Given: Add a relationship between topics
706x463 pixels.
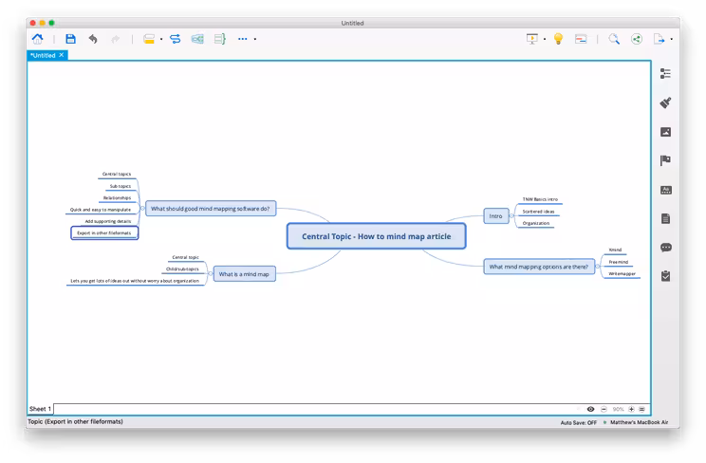Looking at the screenshot, I should point(176,39).
